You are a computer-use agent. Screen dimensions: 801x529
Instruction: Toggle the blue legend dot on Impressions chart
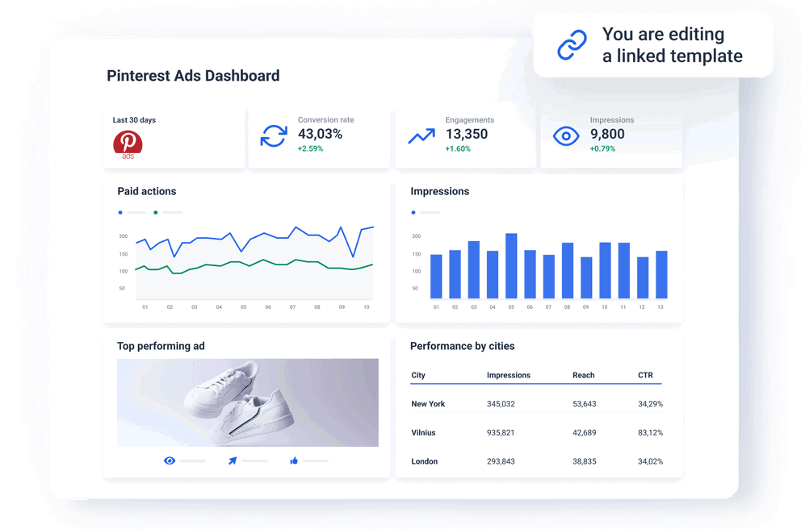(x=414, y=212)
